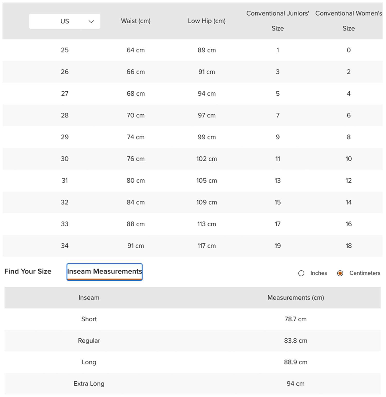Screen dimensions: 386x397
Task: Select the US size 25 cell
Action: 65,50
